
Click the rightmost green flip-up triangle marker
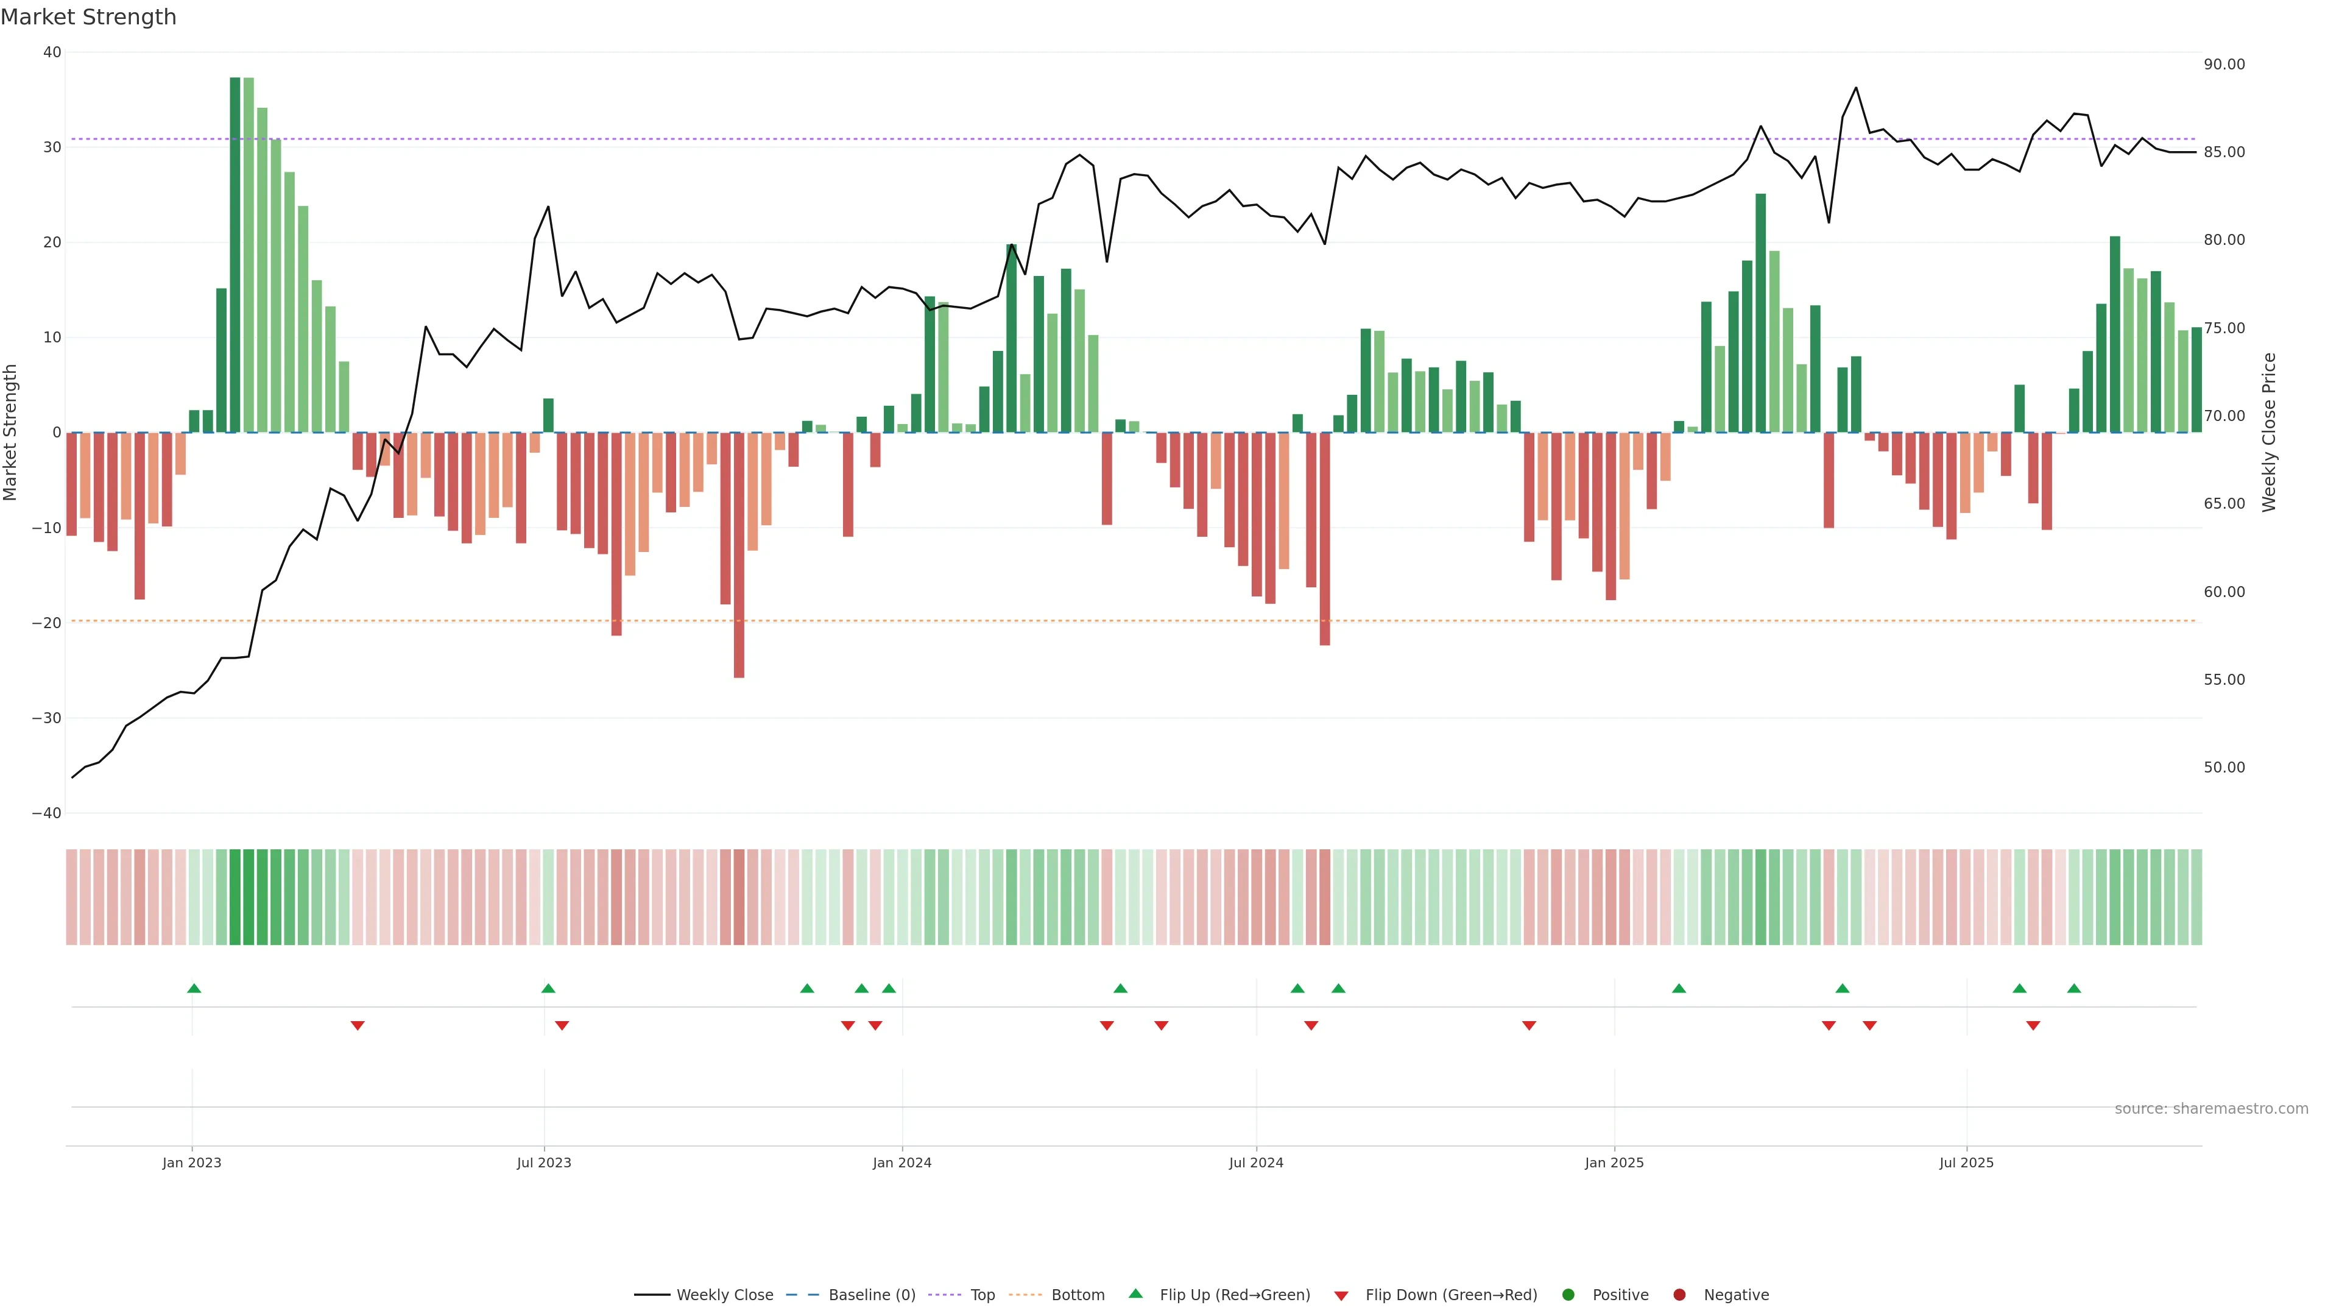point(2074,988)
